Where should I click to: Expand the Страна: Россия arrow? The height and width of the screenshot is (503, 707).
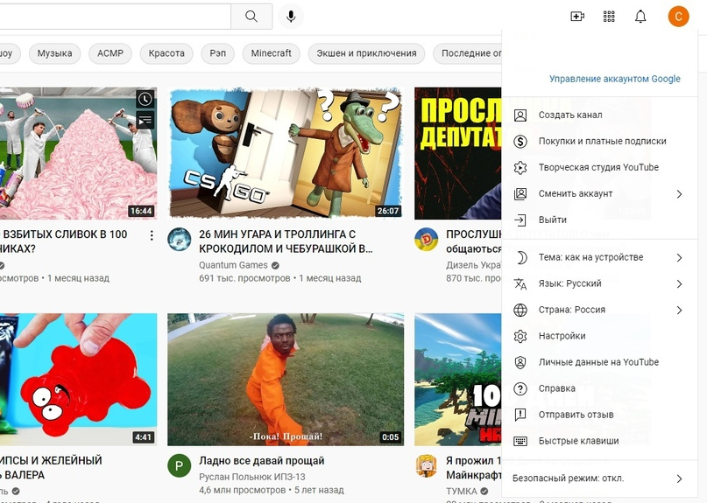679,310
